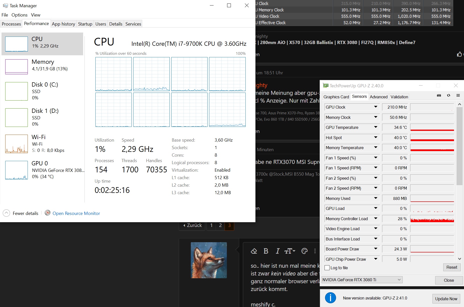Click the Update Now button

coord(446,299)
